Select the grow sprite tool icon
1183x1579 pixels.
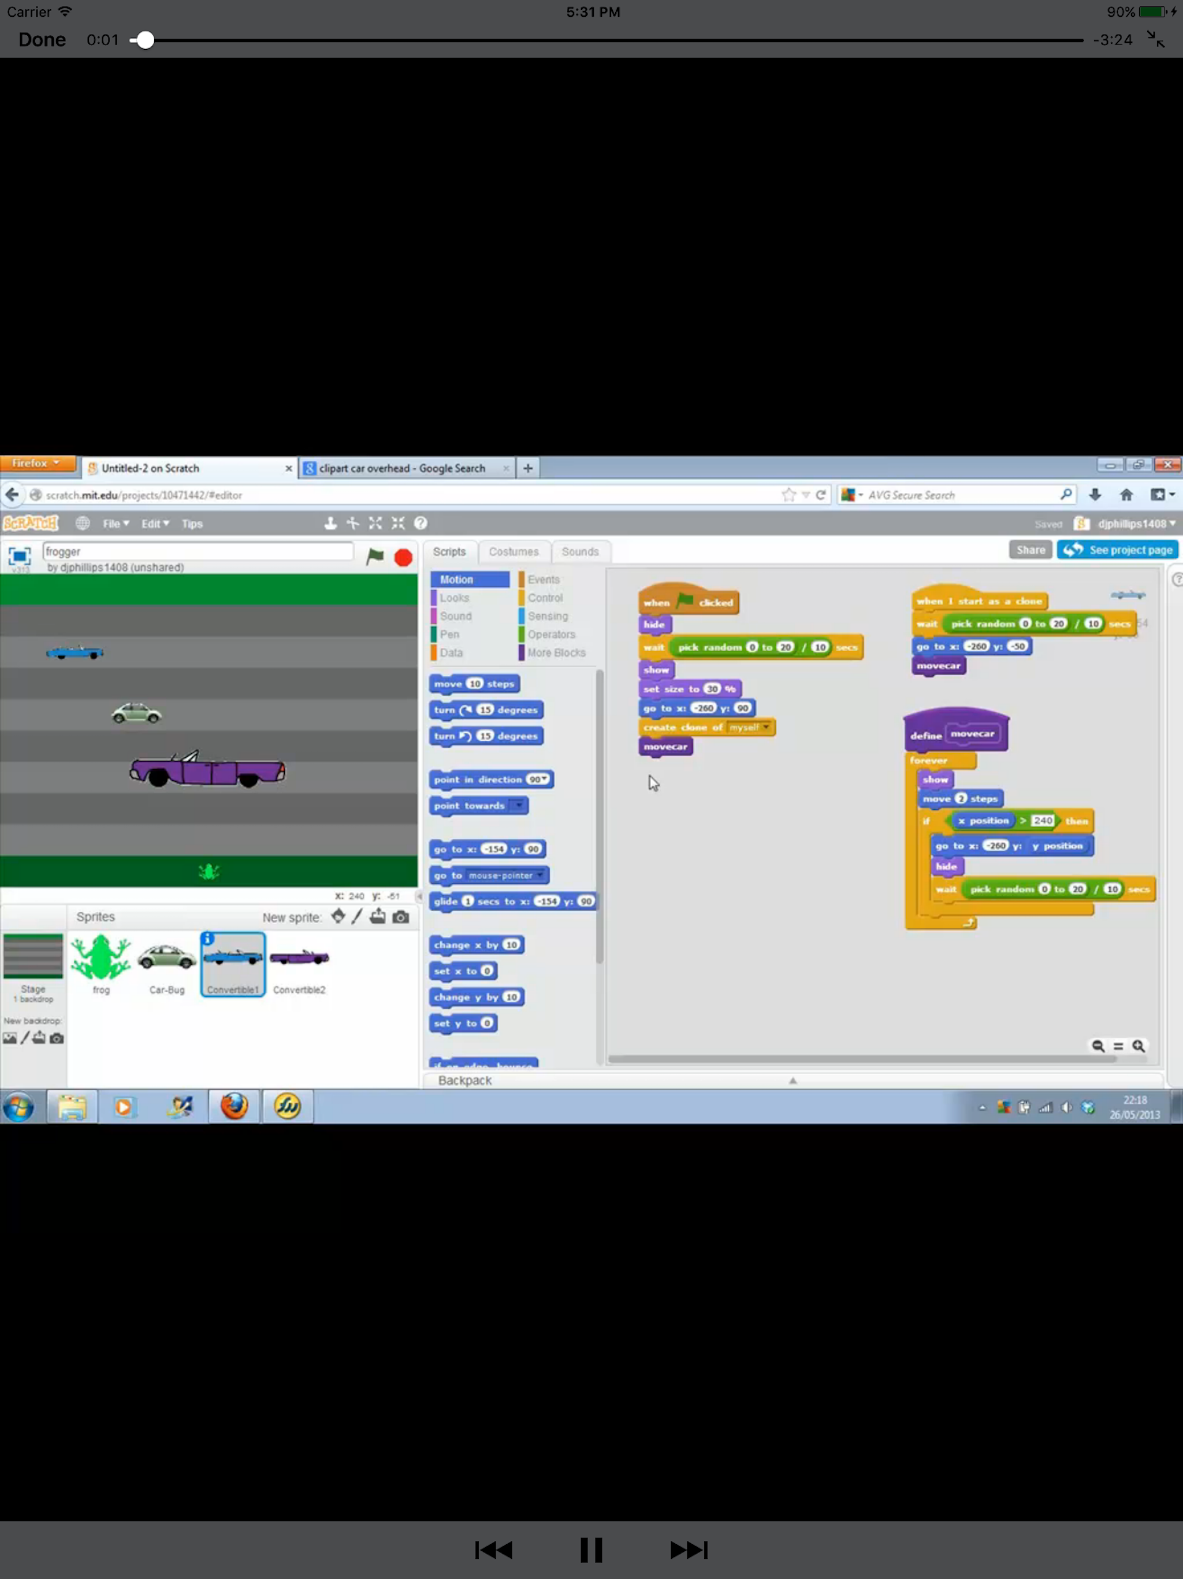(375, 523)
